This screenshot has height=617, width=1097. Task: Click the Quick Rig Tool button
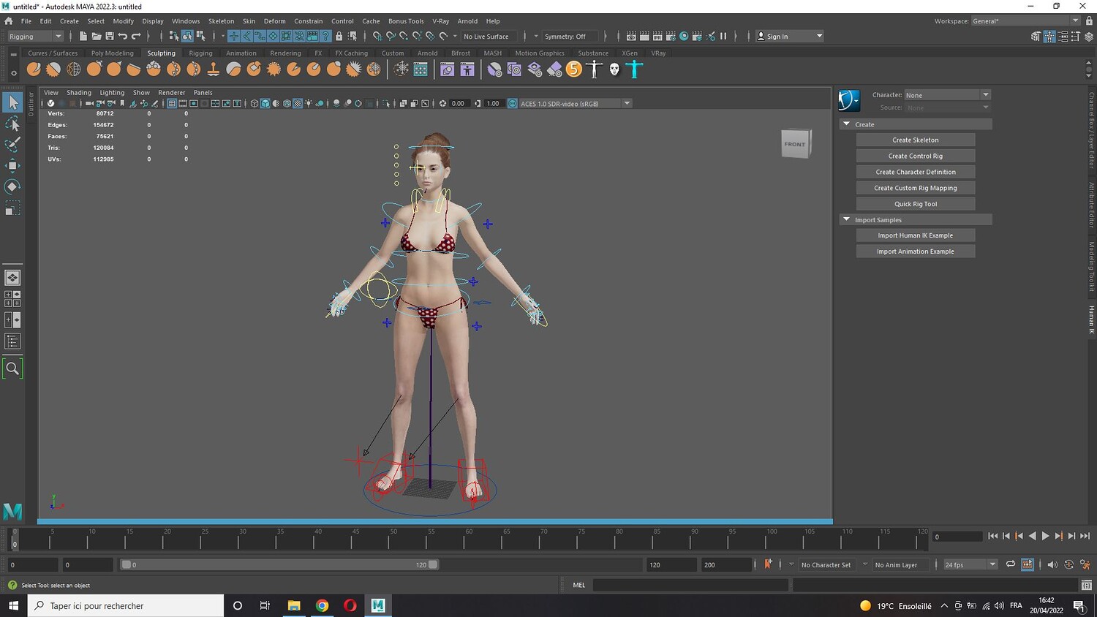pyautogui.click(x=915, y=204)
